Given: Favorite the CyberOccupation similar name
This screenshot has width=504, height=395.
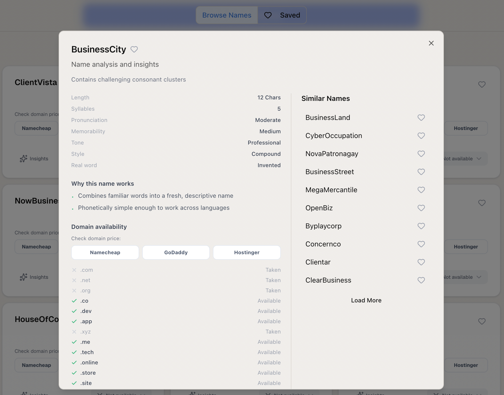Looking at the screenshot, I should click(x=421, y=136).
